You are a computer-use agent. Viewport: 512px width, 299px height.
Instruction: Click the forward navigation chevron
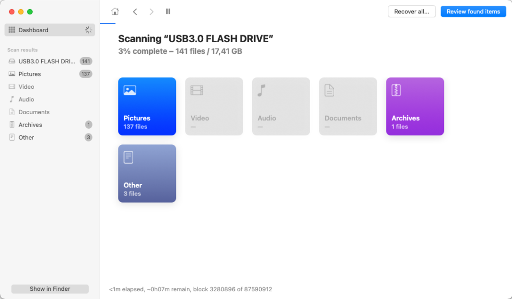pyautogui.click(x=151, y=12)
